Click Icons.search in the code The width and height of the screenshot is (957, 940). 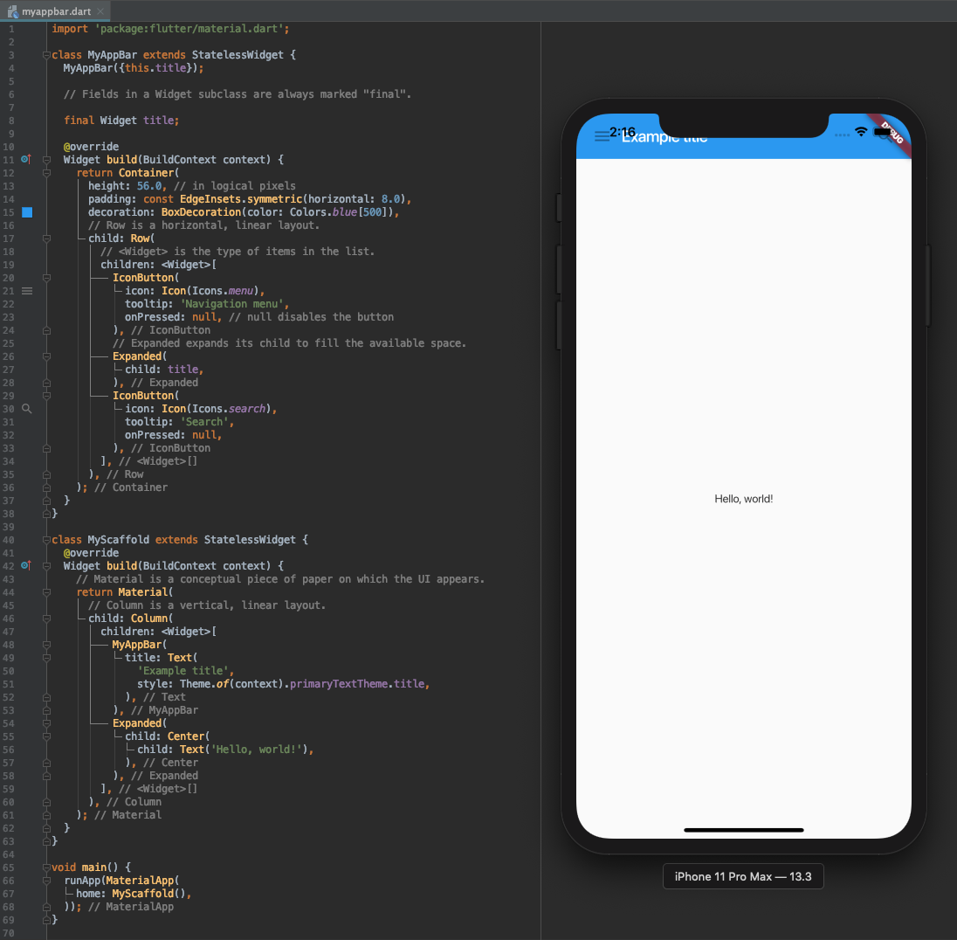[x=229, y=409]
